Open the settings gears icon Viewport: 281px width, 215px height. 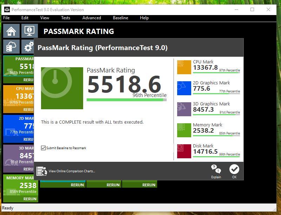[28, 47]
